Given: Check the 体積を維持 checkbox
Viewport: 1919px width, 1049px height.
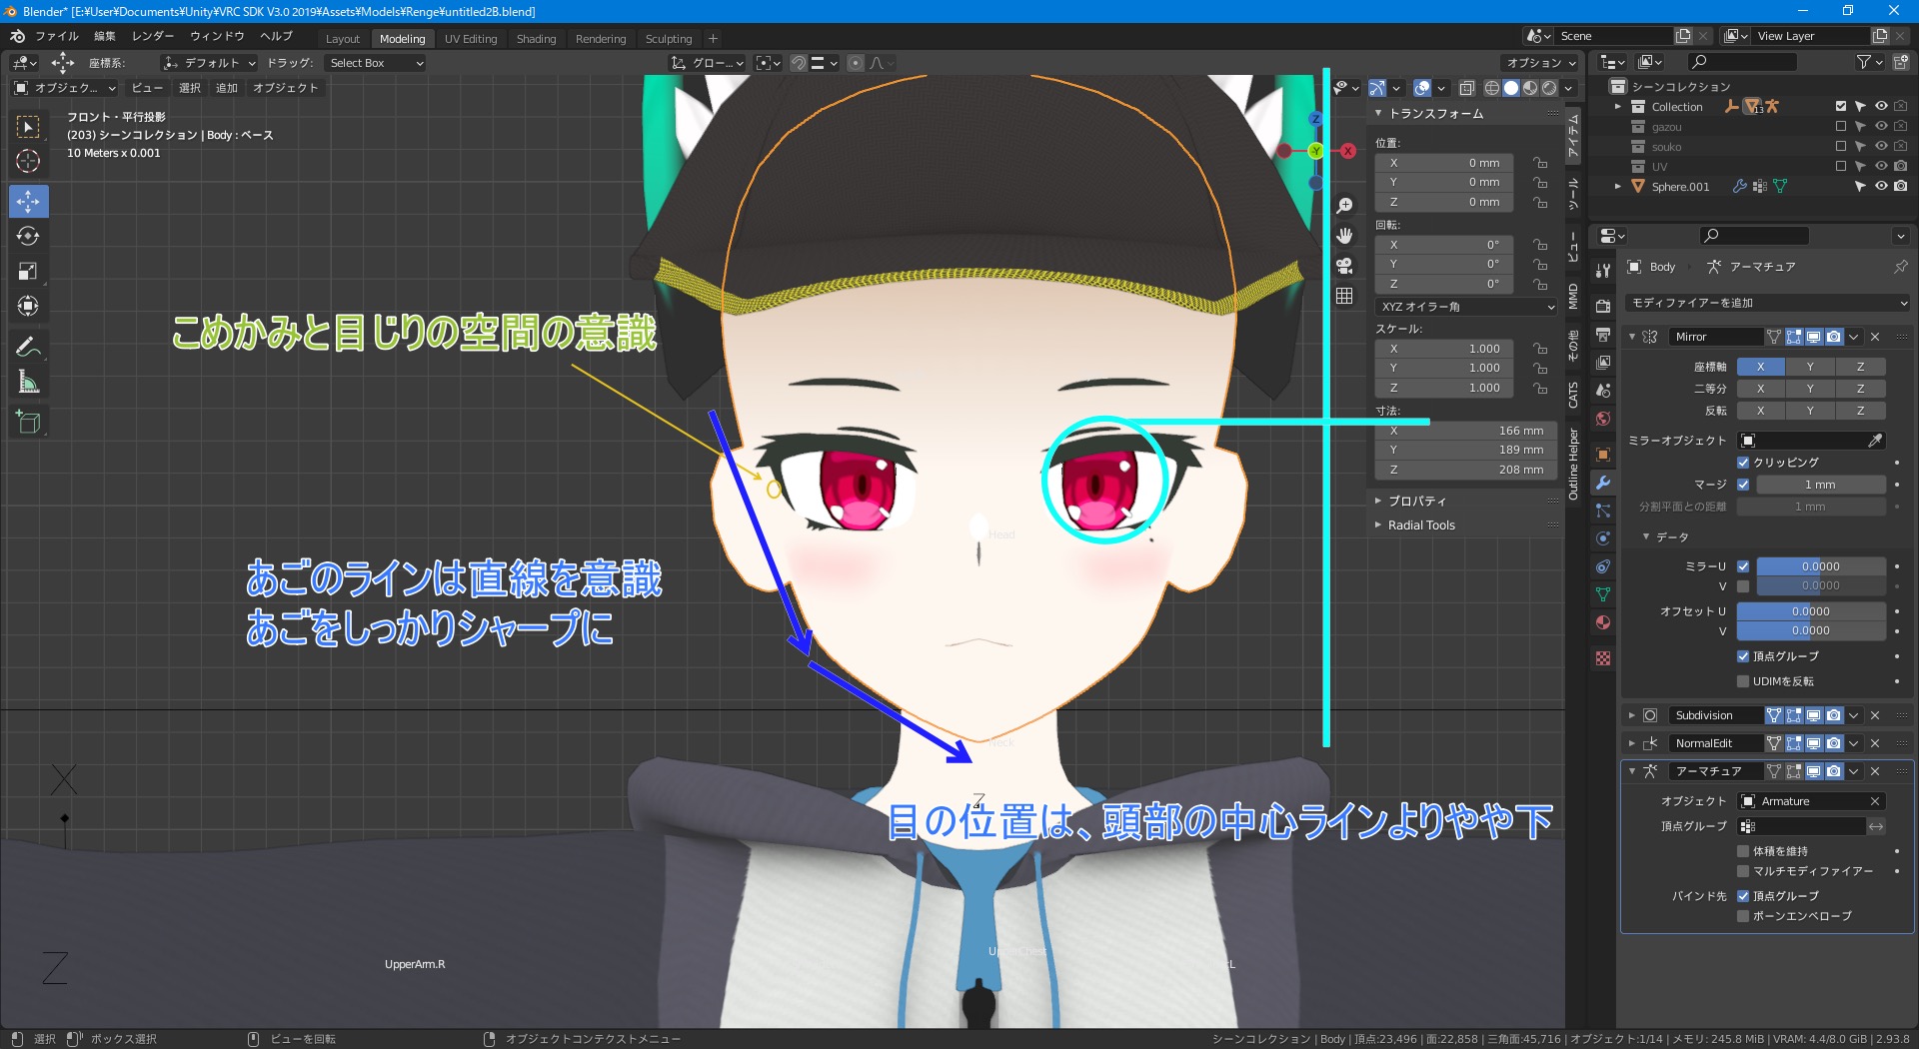Looking at the screenshot, I should pos(1743,851).
